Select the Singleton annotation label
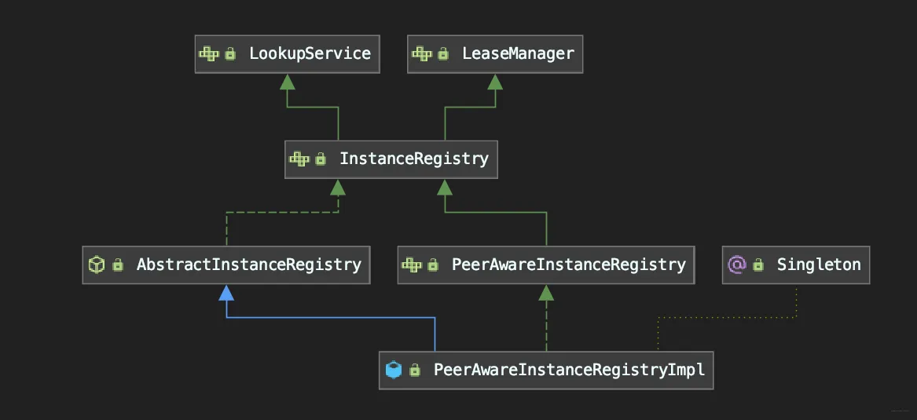 coord(819,265)
